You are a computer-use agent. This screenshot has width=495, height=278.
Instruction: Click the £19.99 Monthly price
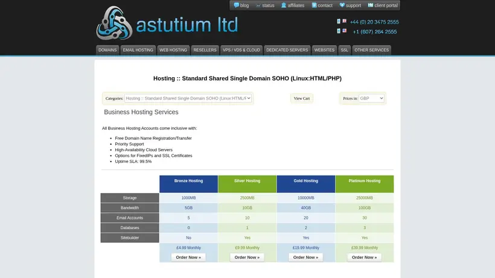coord(306,248)
